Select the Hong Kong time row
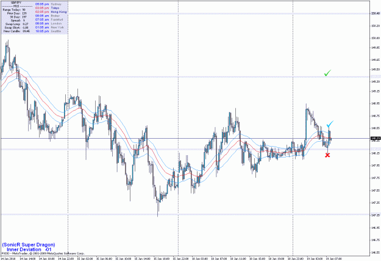Image resolution: width=381 pixels, height=261 pixels. click(x=51, y=12)
